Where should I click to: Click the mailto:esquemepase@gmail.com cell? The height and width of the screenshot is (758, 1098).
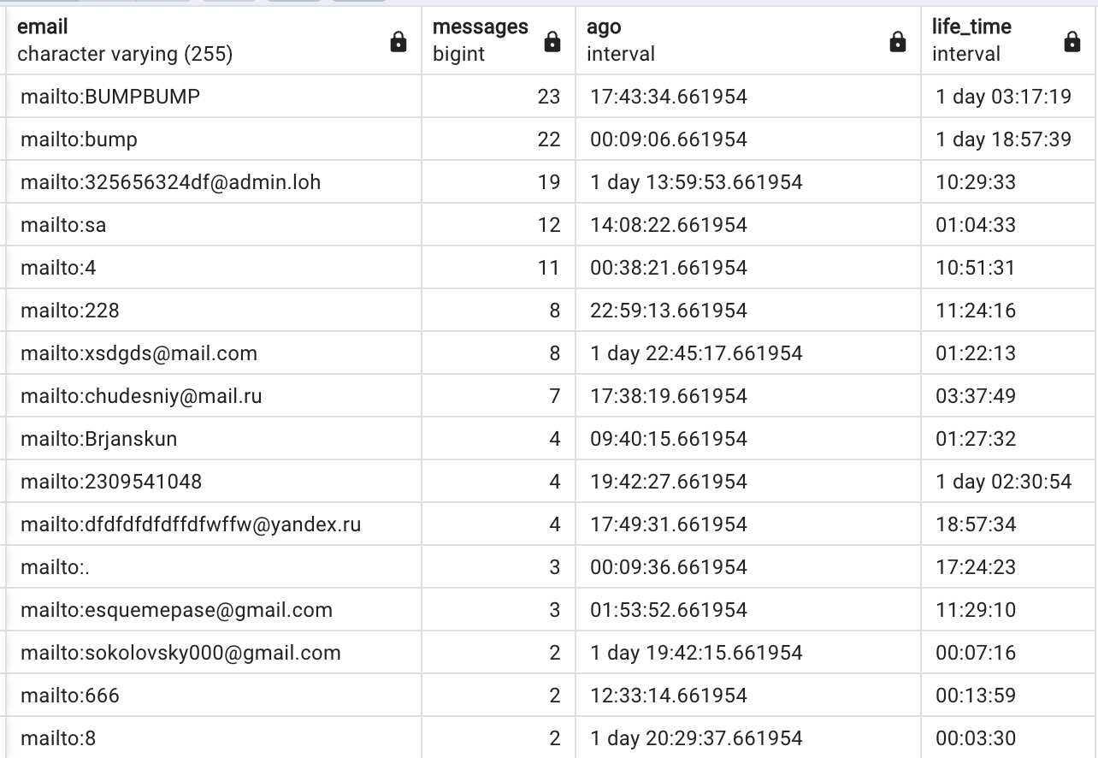coord(176,610)
